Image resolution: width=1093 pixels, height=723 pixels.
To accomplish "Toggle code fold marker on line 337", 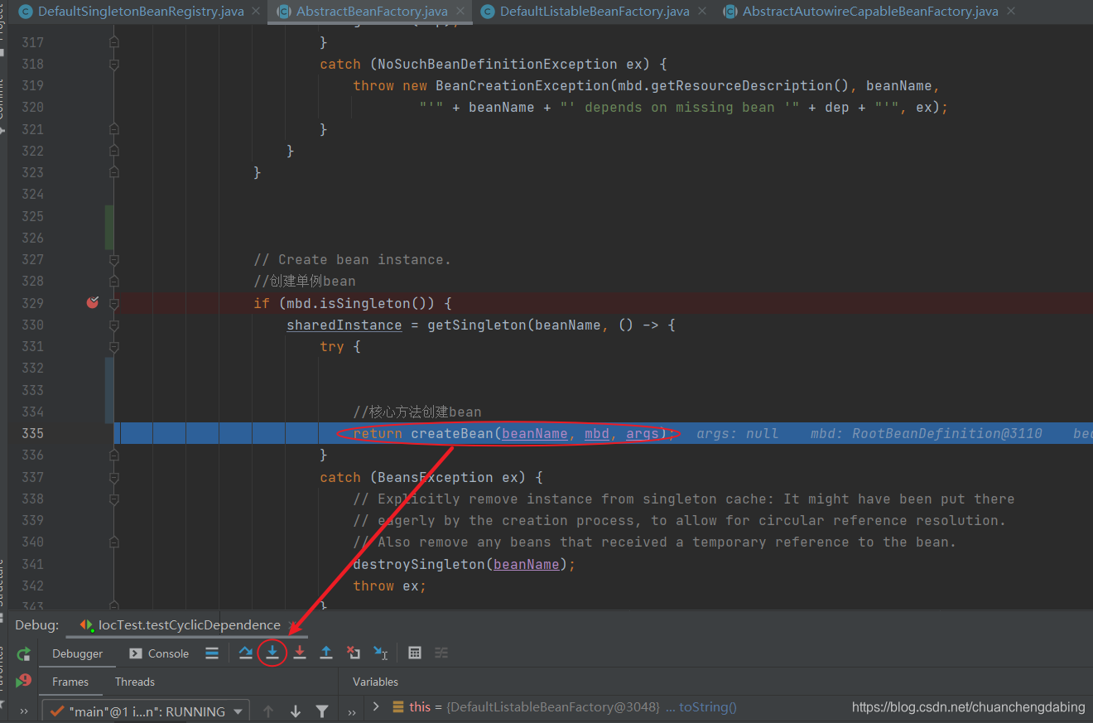I will tap(114, 477).
